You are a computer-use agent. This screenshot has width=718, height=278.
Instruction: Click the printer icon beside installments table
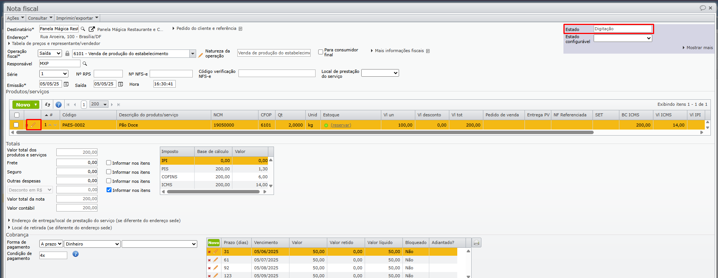(477, 243)
